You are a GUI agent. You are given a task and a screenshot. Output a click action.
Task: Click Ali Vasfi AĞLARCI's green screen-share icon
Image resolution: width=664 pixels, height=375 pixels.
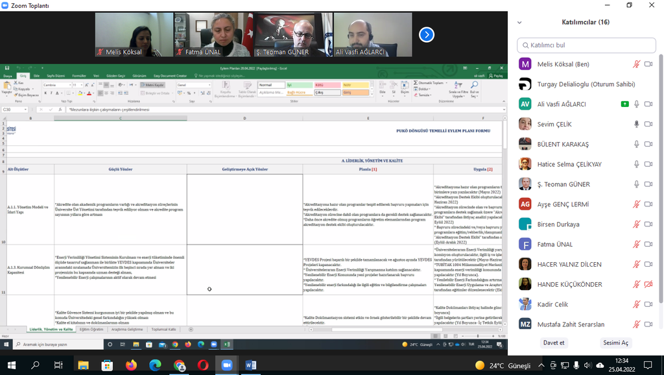624,104
